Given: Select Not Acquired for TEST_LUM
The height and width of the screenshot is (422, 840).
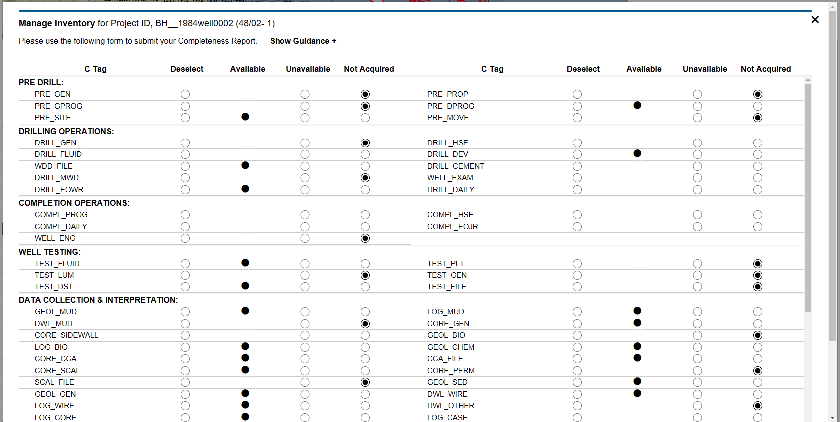Looking at the screenshot, I should pos(365,275).
